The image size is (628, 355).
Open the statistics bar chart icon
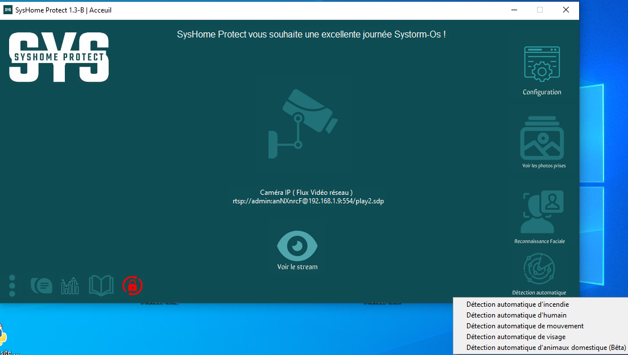pos(70,286)
